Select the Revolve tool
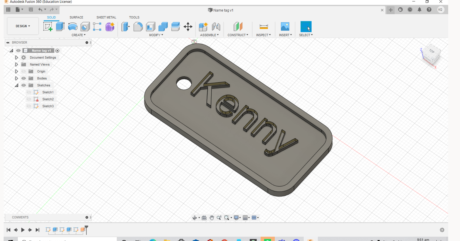460x241 pixels. click(73, 27)
